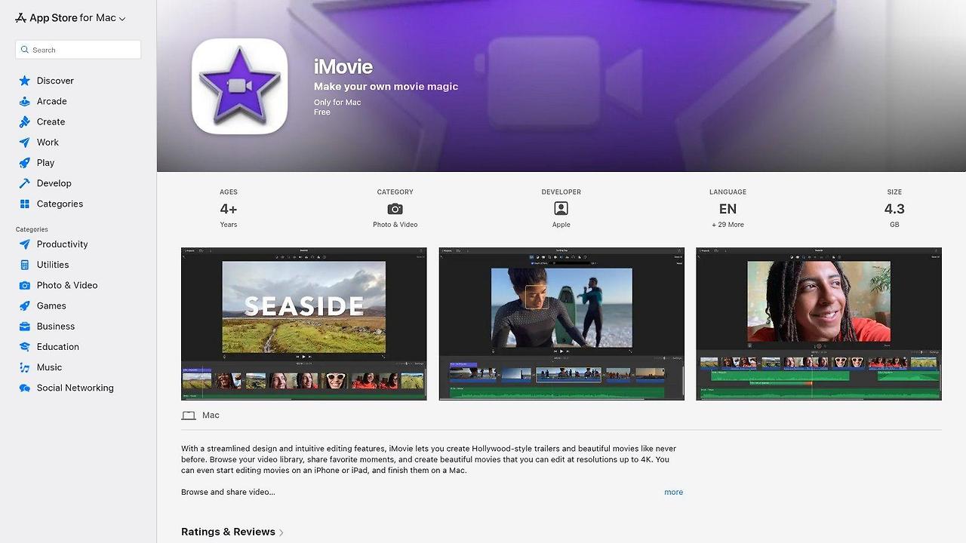The height and width of the screenshot is (543, 966).
Task: Click the Developer person icon
Action: click(561, 209)
